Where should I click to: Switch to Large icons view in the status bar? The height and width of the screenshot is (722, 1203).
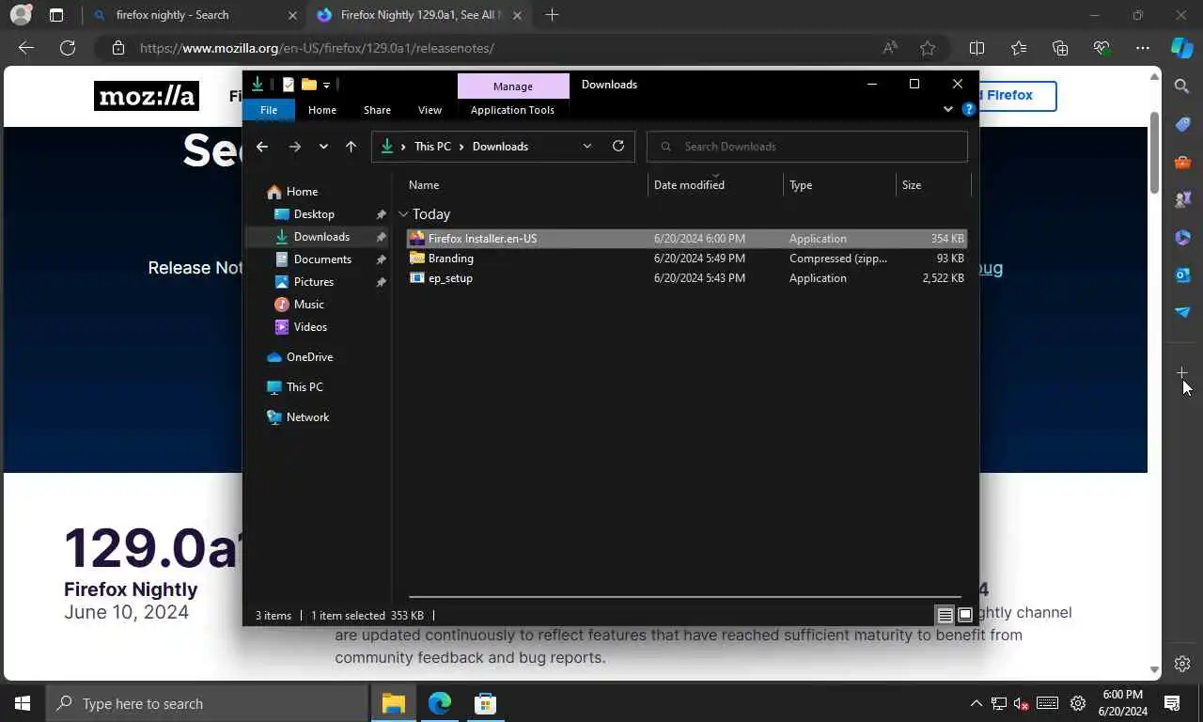coord(964,616)
